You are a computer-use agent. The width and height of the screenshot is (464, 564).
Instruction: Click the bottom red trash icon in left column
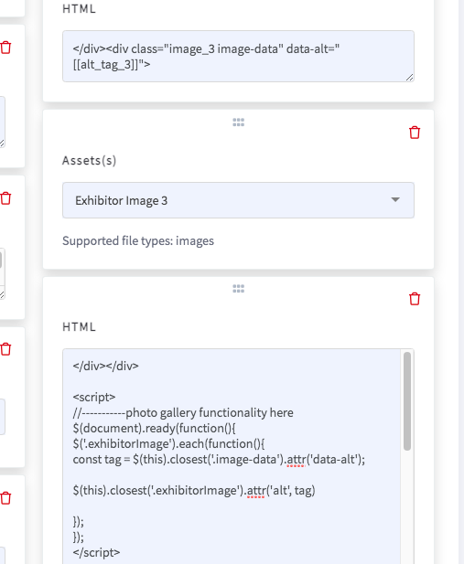pos(5,498)
